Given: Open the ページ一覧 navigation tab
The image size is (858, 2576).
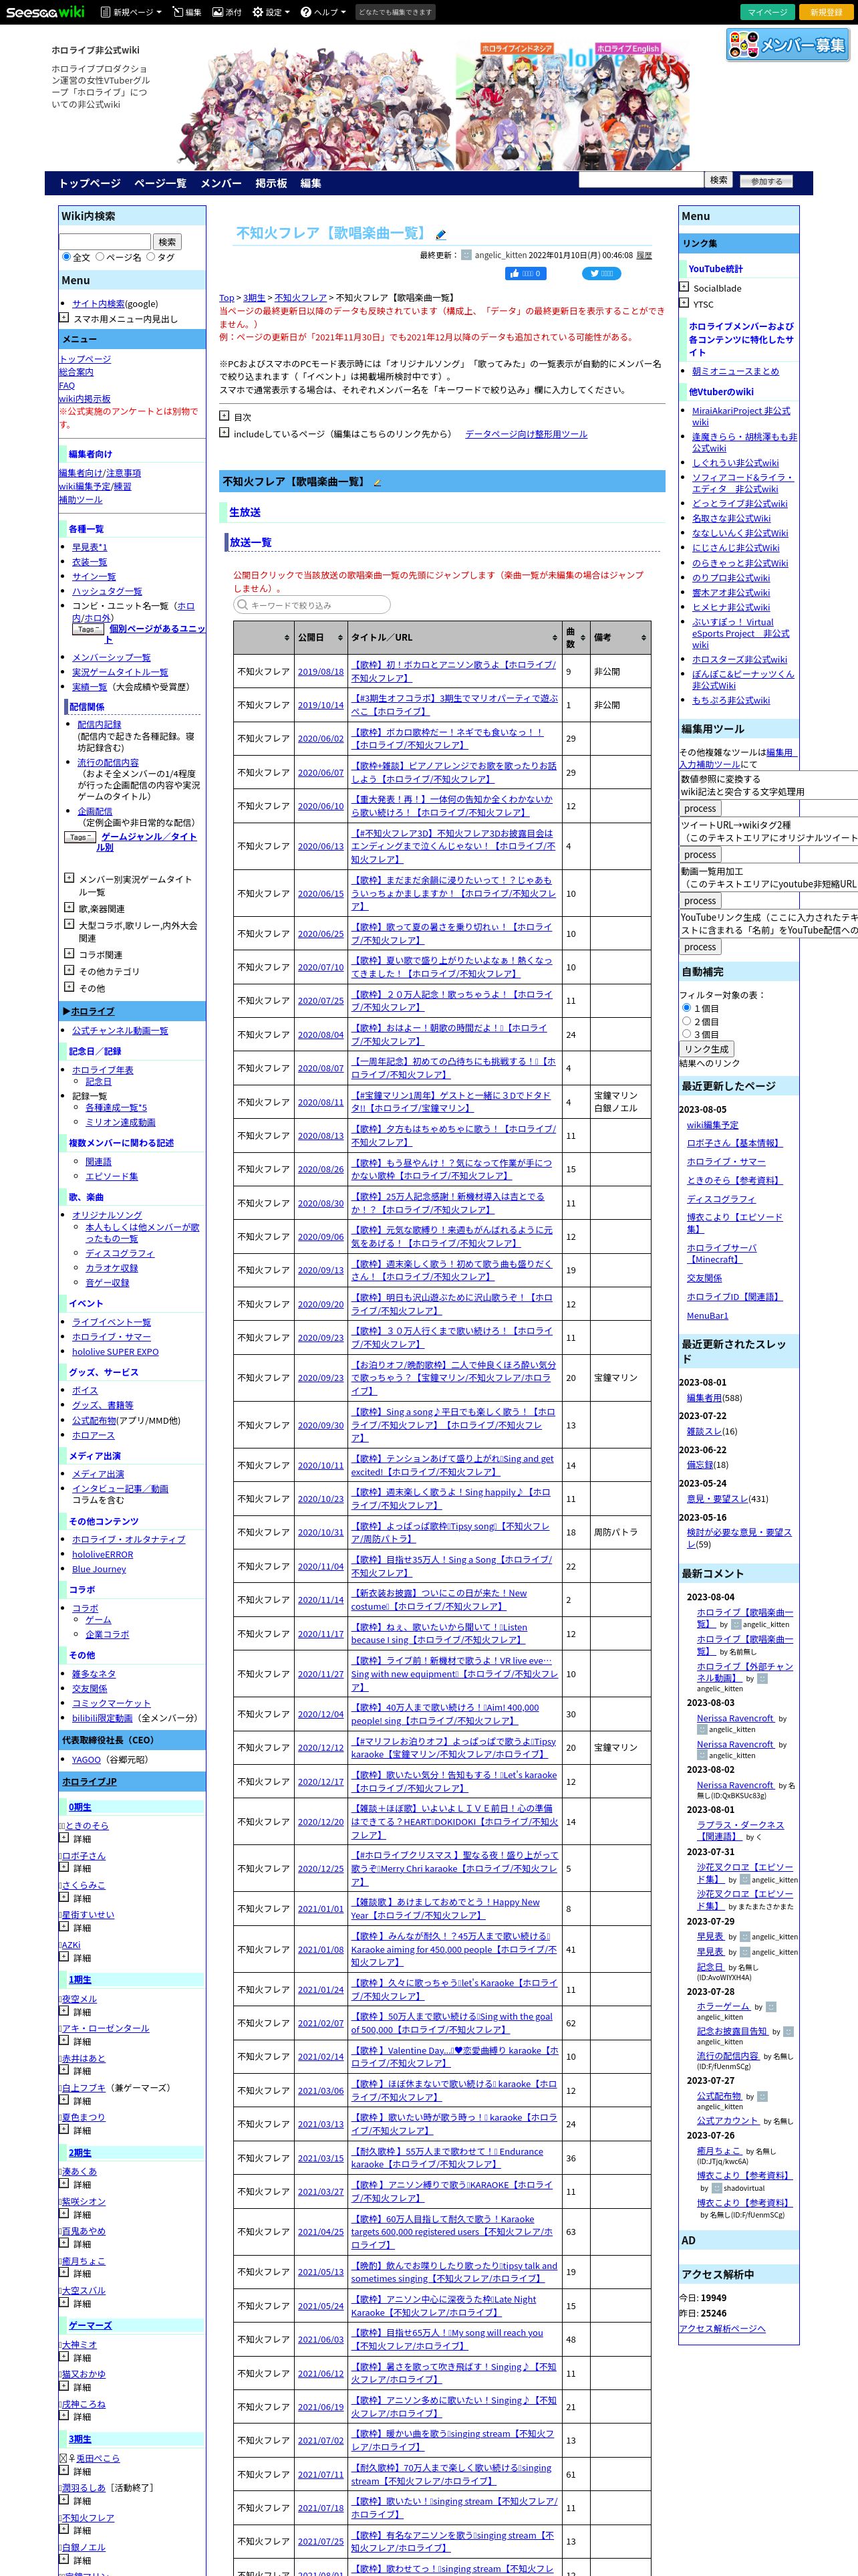Looking at the screenshot, I should (160, 183).
